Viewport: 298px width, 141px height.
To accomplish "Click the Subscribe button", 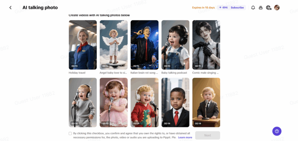I will point(237,8).
